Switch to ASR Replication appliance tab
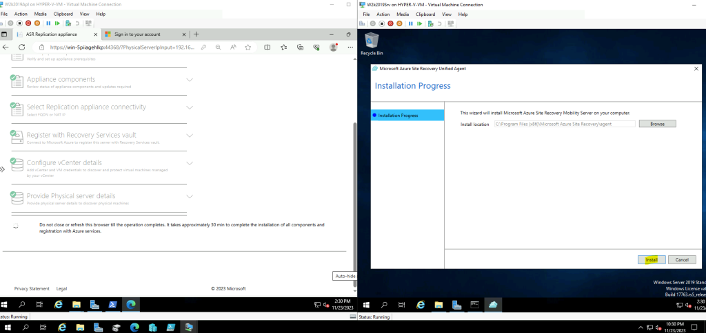Image resolution: width=706 pixels, height=333 pixels. point(57,34)
